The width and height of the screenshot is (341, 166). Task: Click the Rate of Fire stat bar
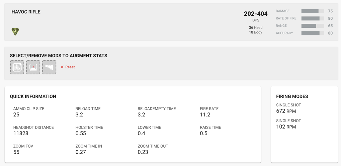click(x=313, y=18)
